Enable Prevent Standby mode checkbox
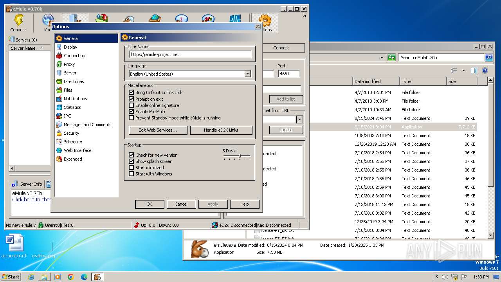The height and width of the screenshot is (282, 501). click(x=132, y=118)
